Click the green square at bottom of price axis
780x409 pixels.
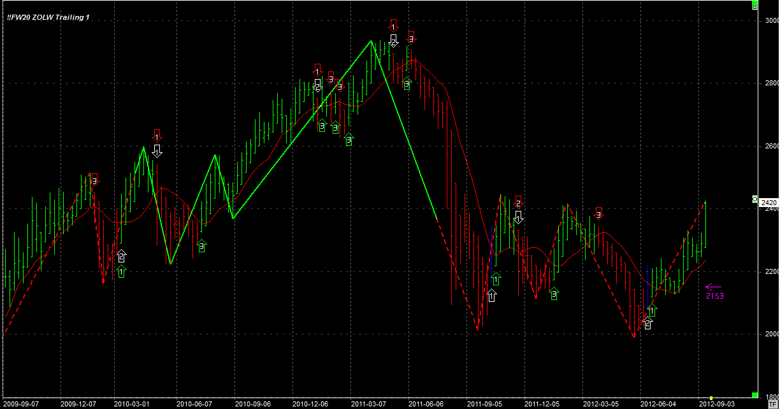point(755,395)
